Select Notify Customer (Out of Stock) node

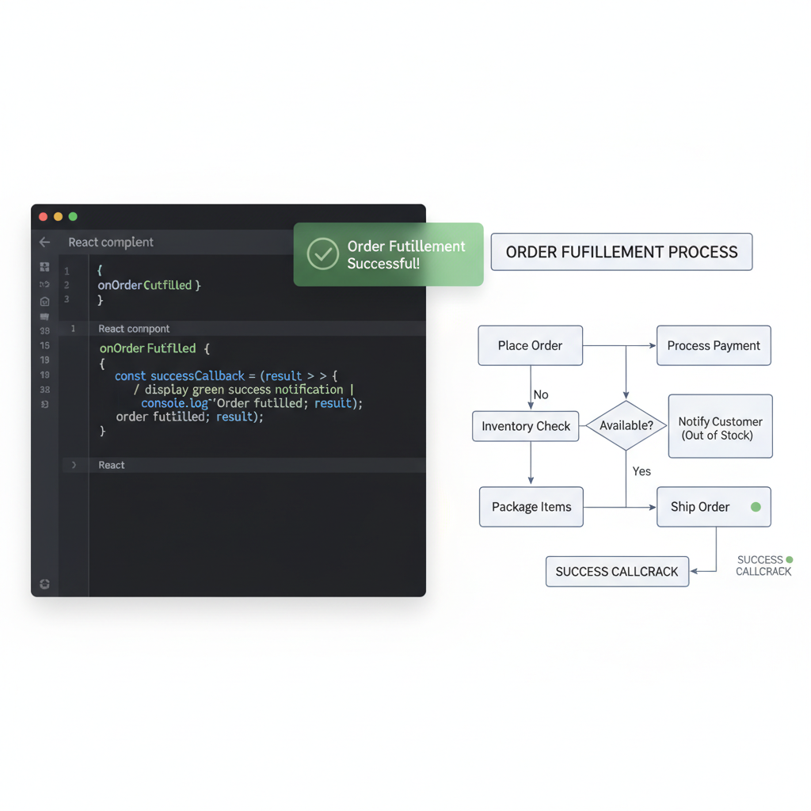click(x=721, y=426)
